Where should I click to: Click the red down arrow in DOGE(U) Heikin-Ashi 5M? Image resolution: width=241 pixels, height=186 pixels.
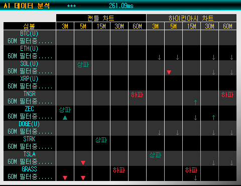pyautogui.click(x=177, y=133)
